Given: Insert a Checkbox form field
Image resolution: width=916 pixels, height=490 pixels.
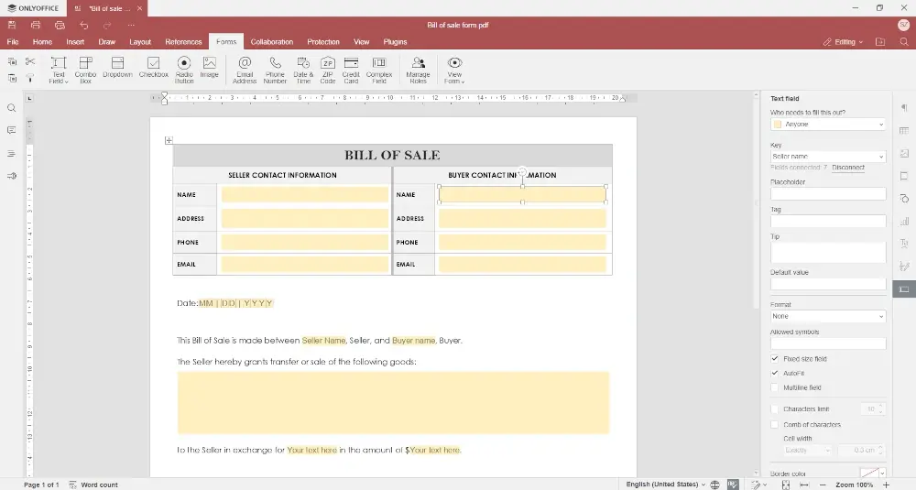Looking at the screenshot, I should (153, 67).
